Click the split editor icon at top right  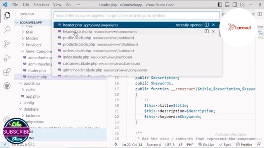259,14
